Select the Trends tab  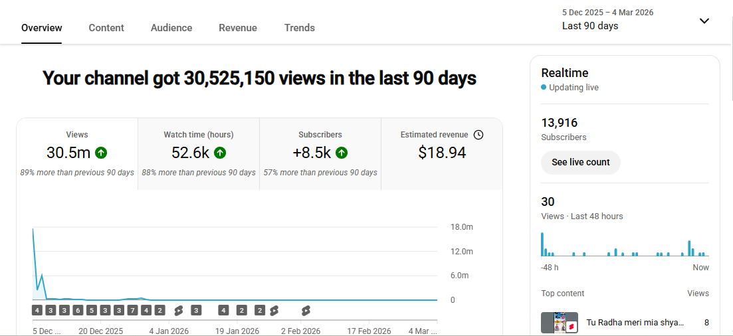coord(300,28)
